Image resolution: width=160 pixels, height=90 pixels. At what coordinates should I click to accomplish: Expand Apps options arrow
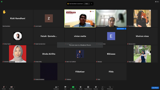[x=105, y=87]
